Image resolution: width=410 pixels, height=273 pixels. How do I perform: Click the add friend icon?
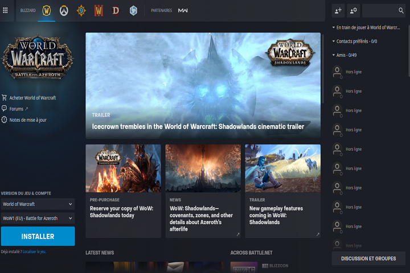click(x=338, y=10)
